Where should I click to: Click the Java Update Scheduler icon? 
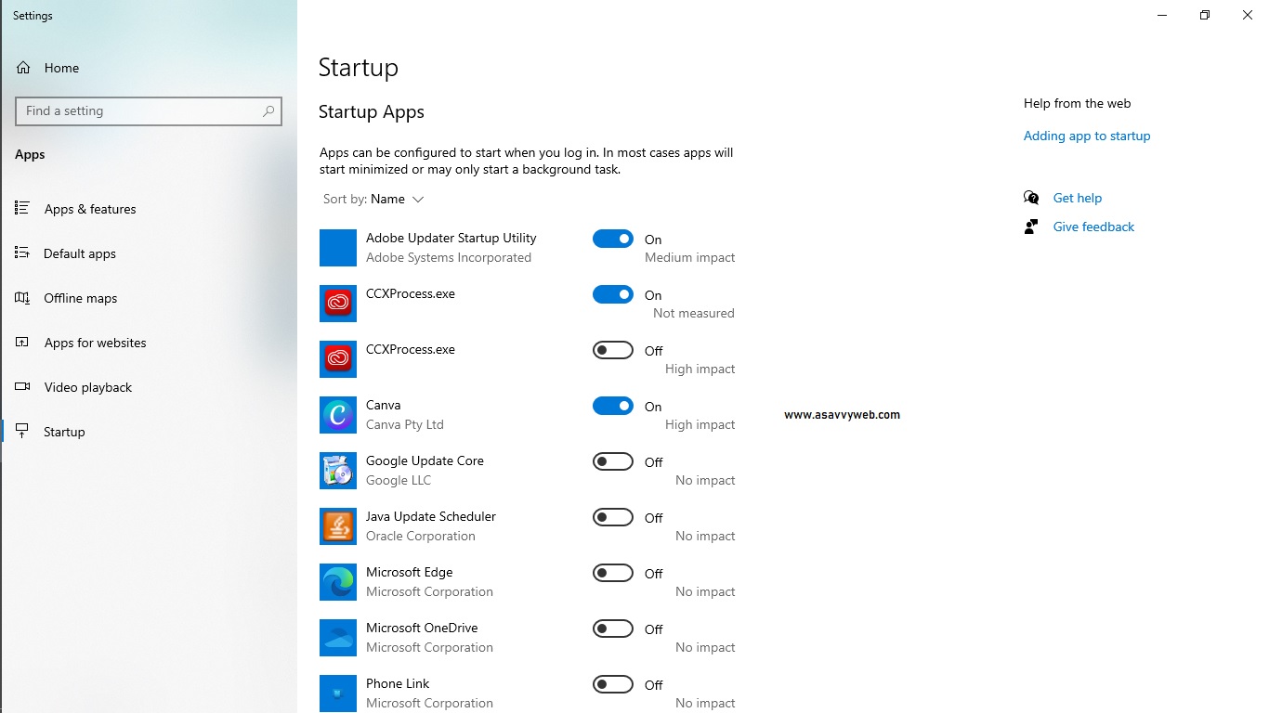pyautogui.click(x=338, y=526)
